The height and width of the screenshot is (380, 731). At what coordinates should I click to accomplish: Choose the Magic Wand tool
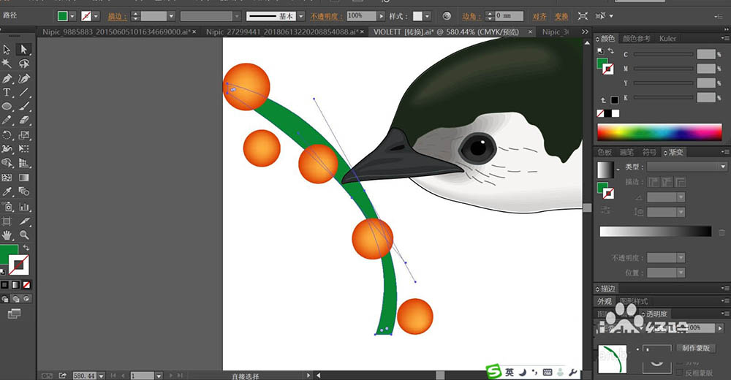[x=7, y=64]
